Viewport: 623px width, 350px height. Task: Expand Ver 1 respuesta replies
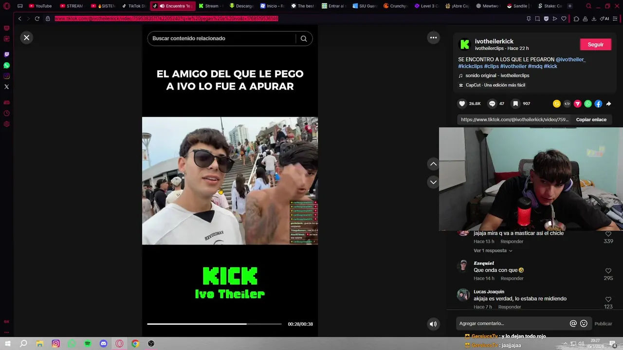click(x=493, y=251)
